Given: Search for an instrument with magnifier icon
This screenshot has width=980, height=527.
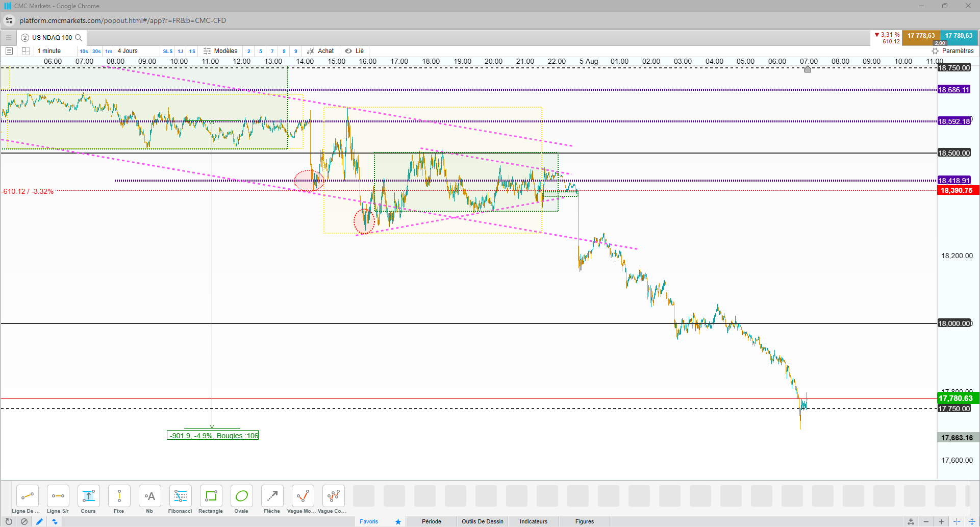Looking at the screenshot, I should (79, 38).
